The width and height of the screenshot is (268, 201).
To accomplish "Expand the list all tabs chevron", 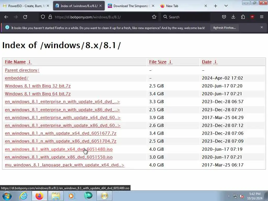I will 226,6.
